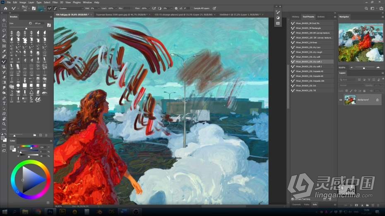Select the Rectangular Marquee tool
Screen dimensions: 385x216
4,25
